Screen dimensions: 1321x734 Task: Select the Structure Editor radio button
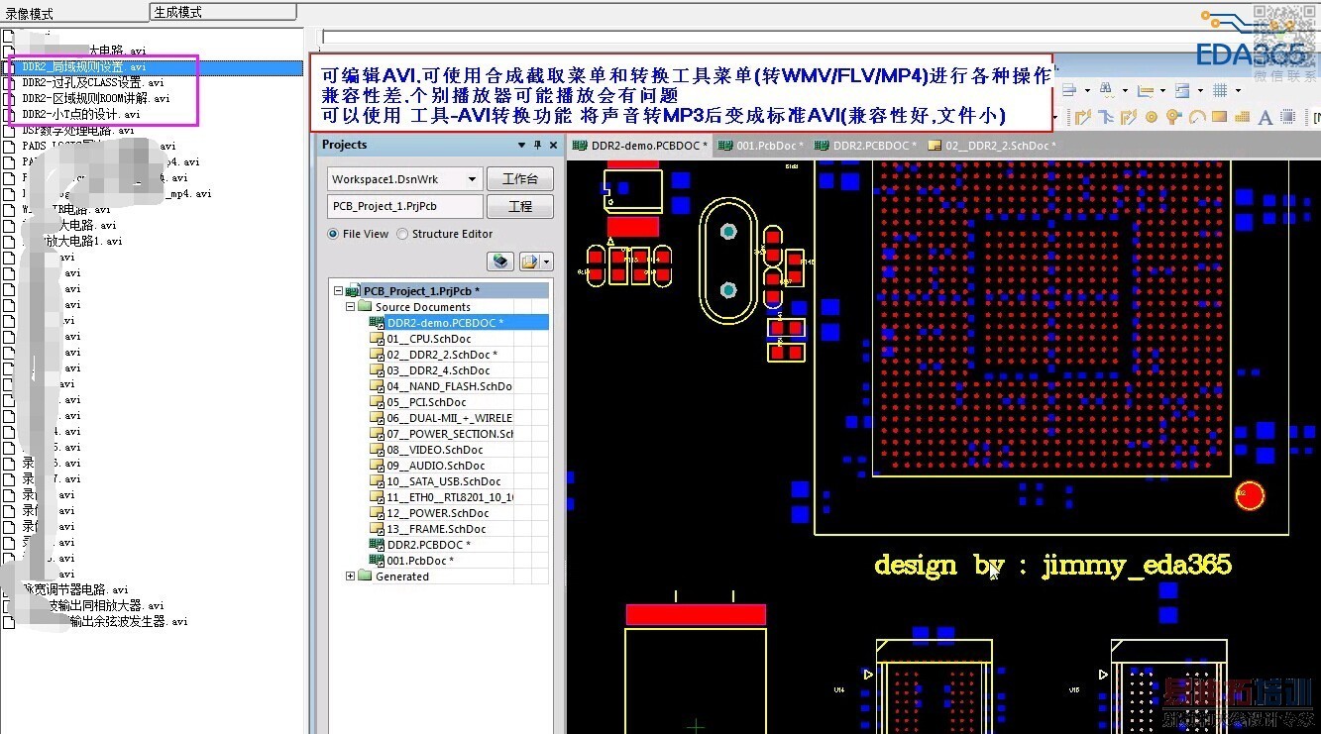(402, 234)
